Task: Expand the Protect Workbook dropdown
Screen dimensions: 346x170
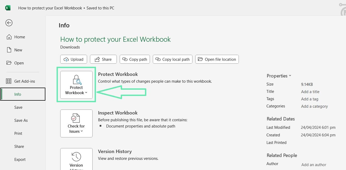Action: (76, 85)
